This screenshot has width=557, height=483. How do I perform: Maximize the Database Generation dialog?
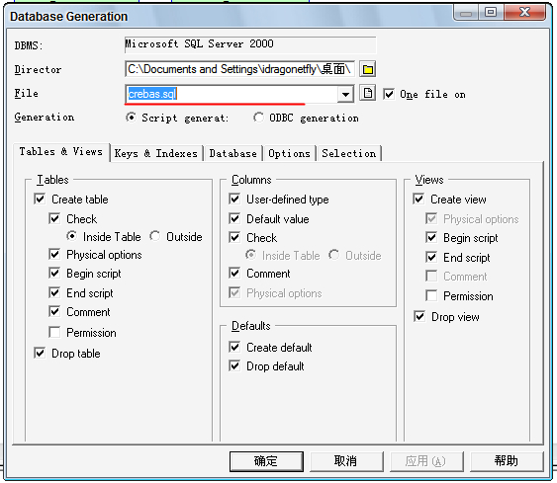tap(491, 13)
